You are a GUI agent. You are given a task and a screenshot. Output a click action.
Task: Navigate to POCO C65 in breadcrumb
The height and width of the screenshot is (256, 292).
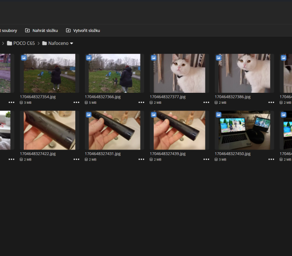25,43
